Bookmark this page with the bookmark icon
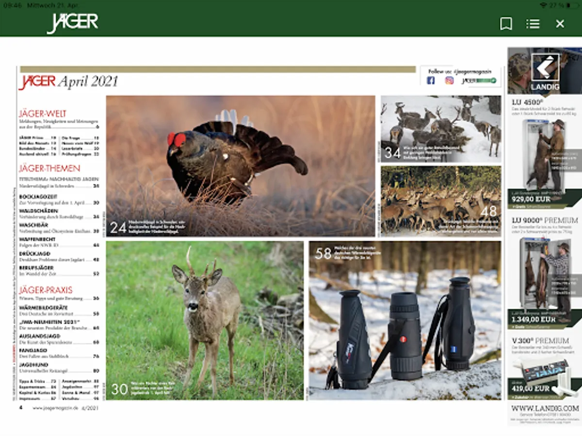This screenshot has height=436, width=582. 506,24
